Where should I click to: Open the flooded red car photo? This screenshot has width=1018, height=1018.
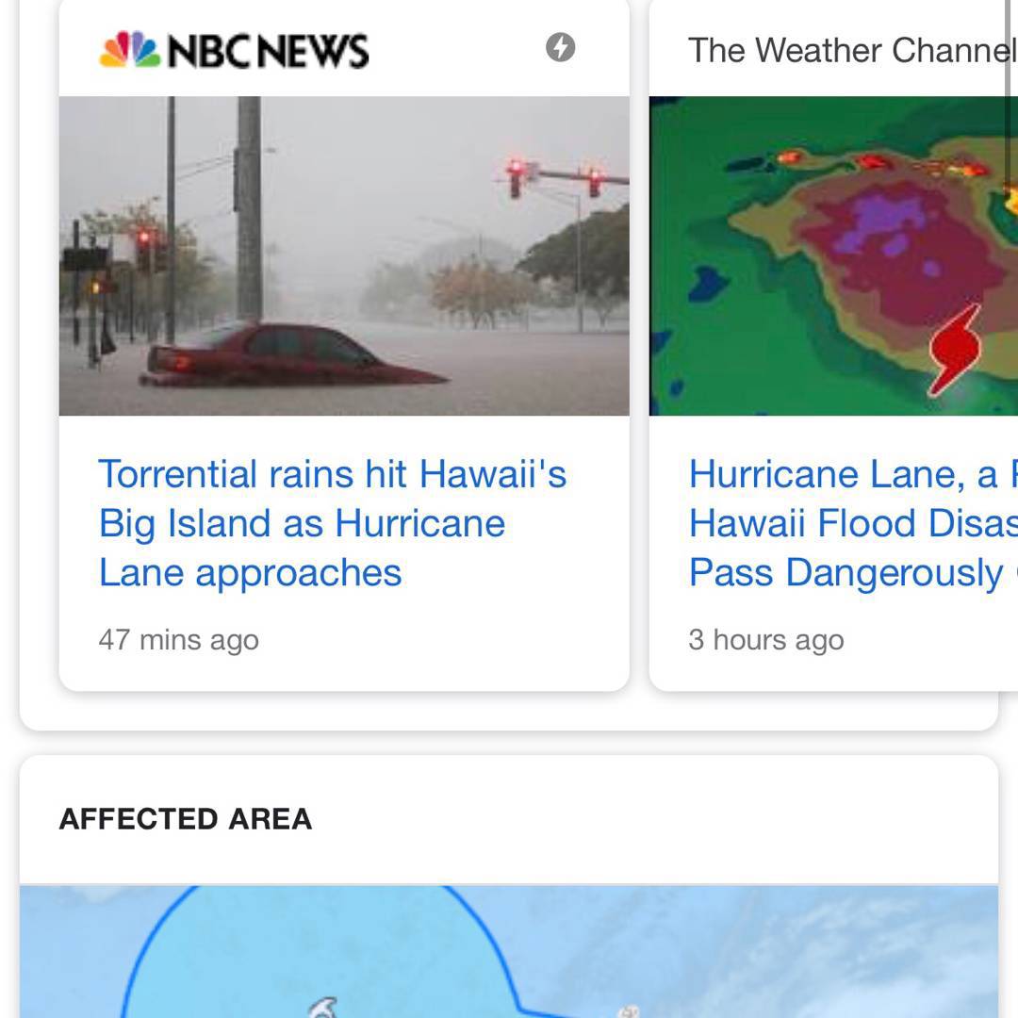point(344,255)
